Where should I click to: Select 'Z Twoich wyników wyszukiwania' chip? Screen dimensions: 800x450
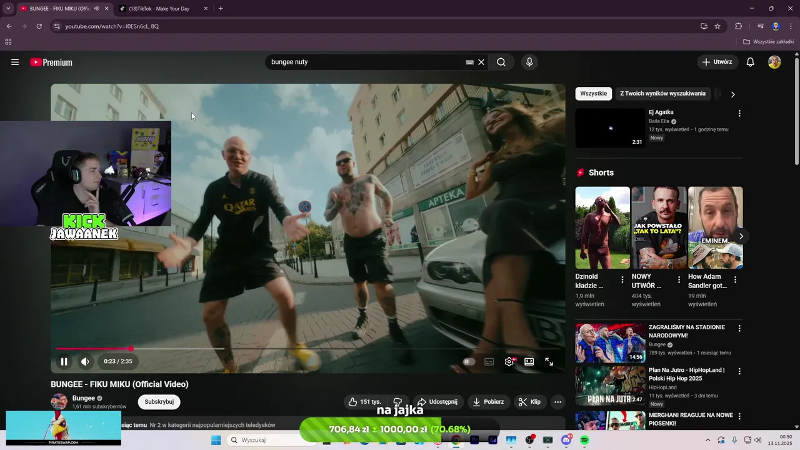[x=663, y=94]
